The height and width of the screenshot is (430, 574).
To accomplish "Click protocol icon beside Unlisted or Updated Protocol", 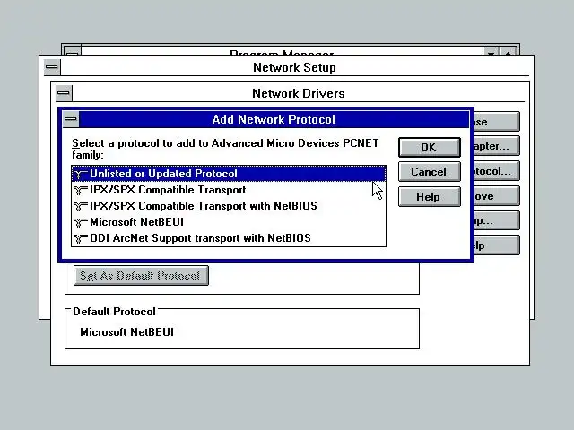I will click(x=80, y=174).
